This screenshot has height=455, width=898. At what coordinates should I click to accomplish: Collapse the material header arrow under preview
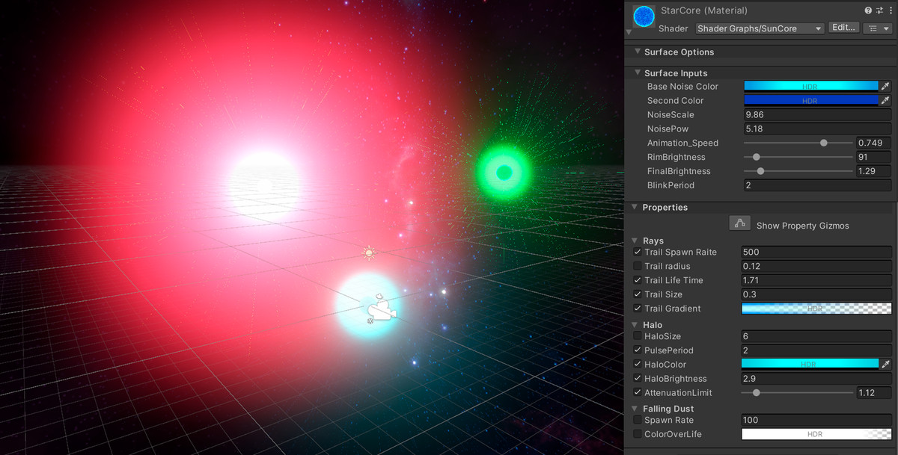click(x=629, y=32)
